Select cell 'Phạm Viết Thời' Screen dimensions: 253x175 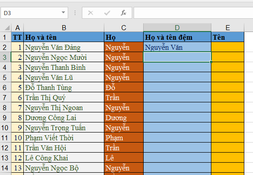pos(64,138)
